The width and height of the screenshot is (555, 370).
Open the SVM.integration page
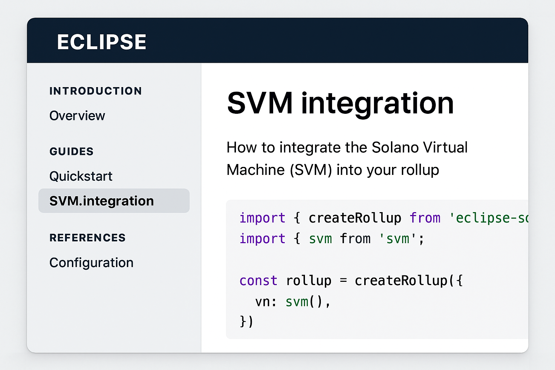tap(101, 201)
